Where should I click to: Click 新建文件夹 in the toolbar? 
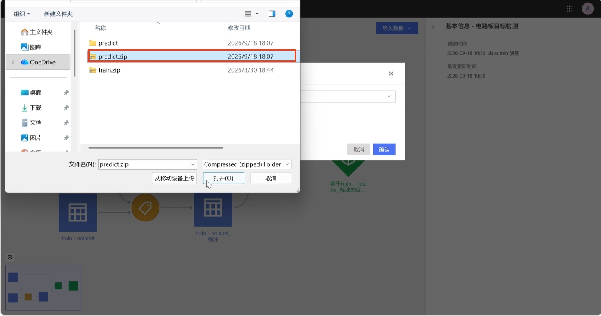[58, 14]
